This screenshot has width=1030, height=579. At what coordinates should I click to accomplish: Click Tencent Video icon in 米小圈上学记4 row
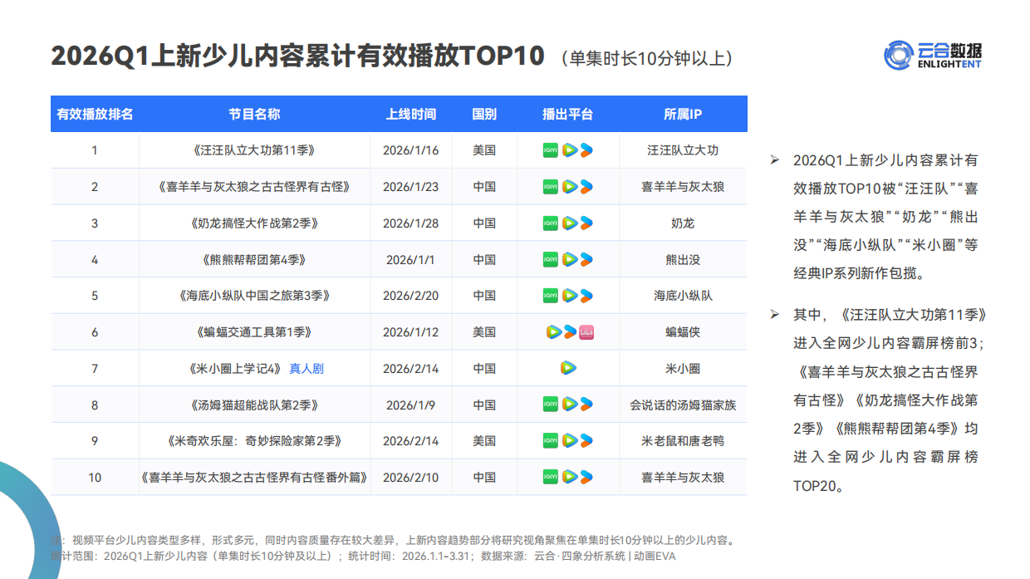pyautogui.click(x=569, y=368)
